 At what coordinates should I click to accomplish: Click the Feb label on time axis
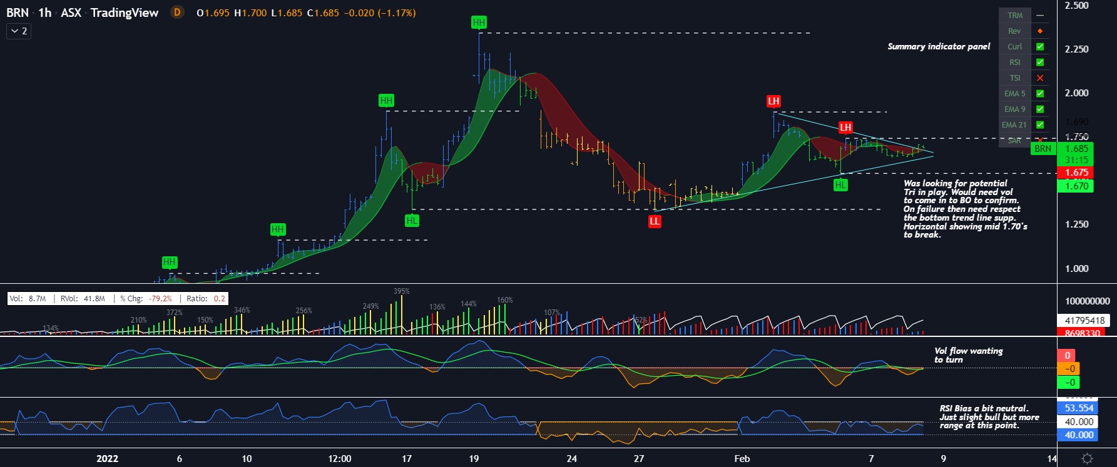click(742, 459)
